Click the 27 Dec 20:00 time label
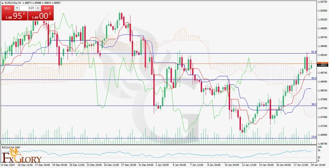This screenshot has height=168, width=329. 129,165
